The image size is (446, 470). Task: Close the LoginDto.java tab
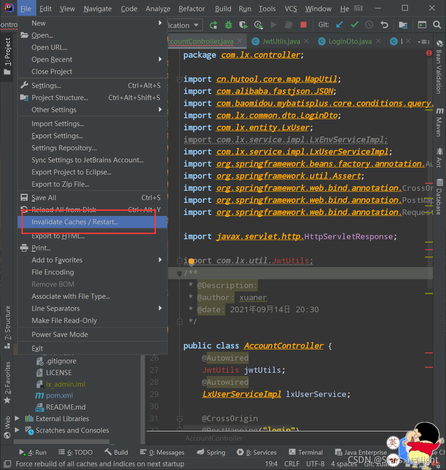click(378, 41)
